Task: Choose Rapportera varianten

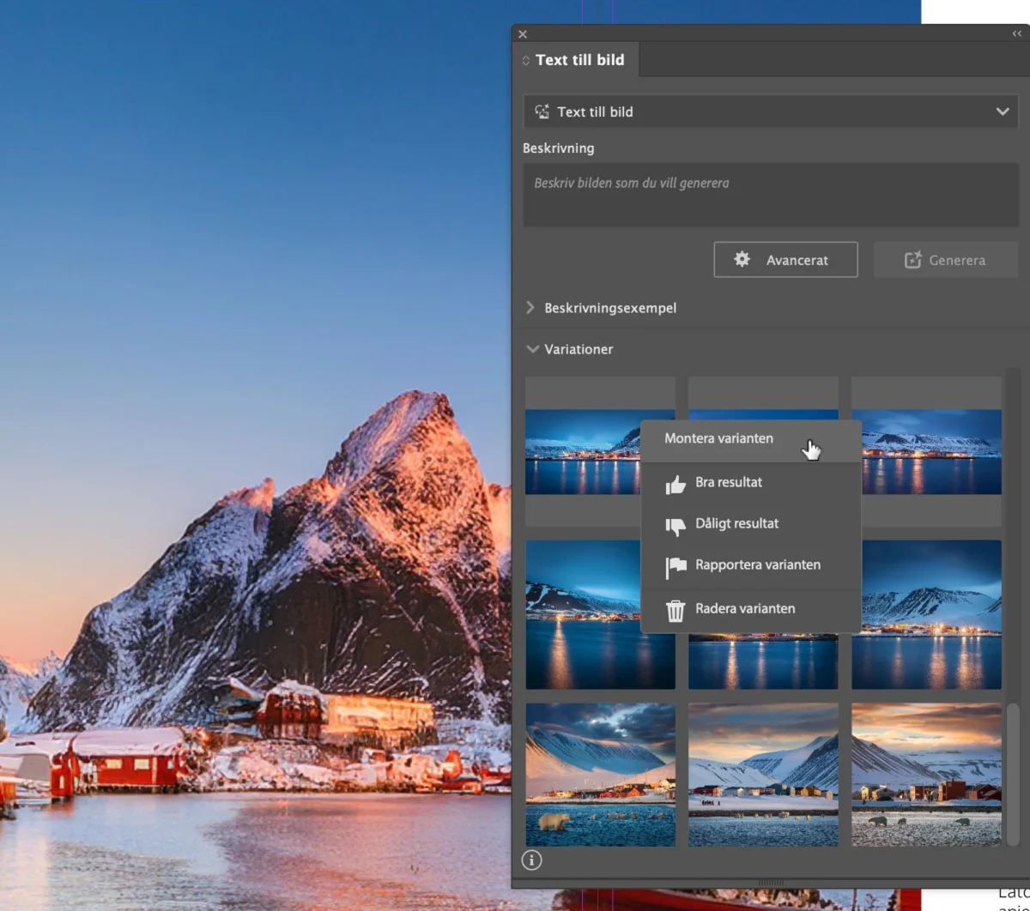Action: (x=751, y=565)
